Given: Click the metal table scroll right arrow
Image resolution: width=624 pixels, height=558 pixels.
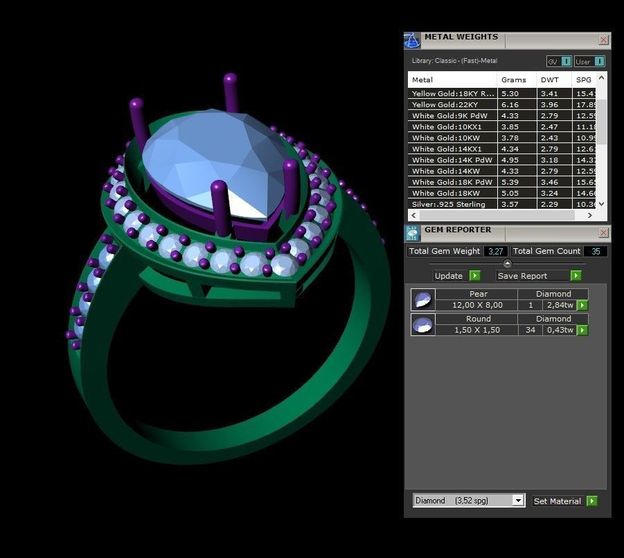Looking at the screenshot, I should [590, 215].
